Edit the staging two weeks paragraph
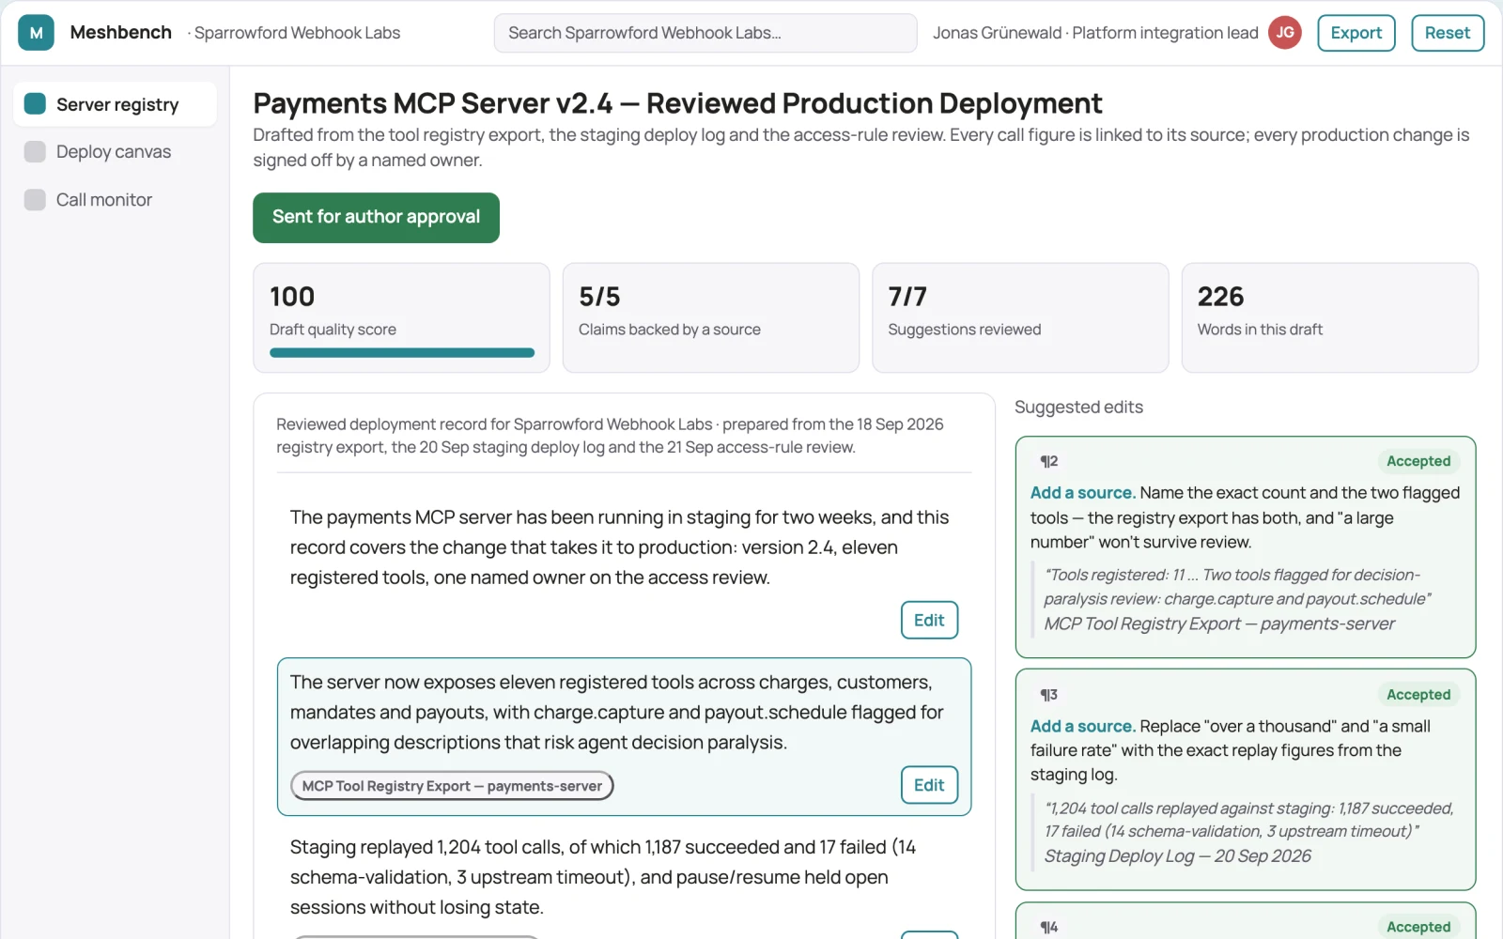 pos(929,620)
